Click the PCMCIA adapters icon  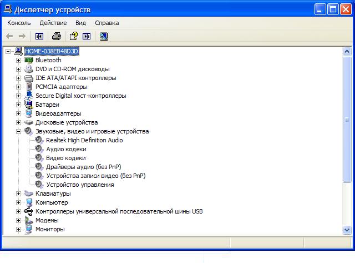tap(29, 87)
